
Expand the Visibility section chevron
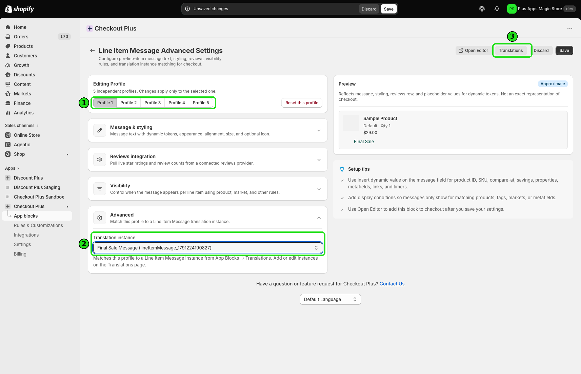pyautogui.click(x=319, y=189)
